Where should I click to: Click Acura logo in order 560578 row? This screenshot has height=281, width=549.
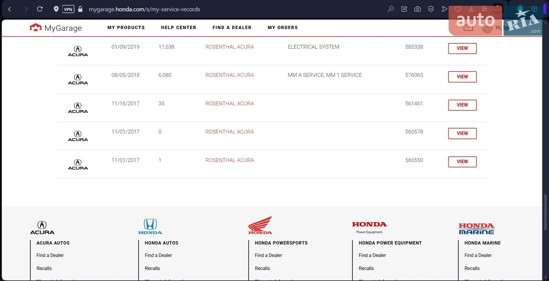(x=78, y=136)
